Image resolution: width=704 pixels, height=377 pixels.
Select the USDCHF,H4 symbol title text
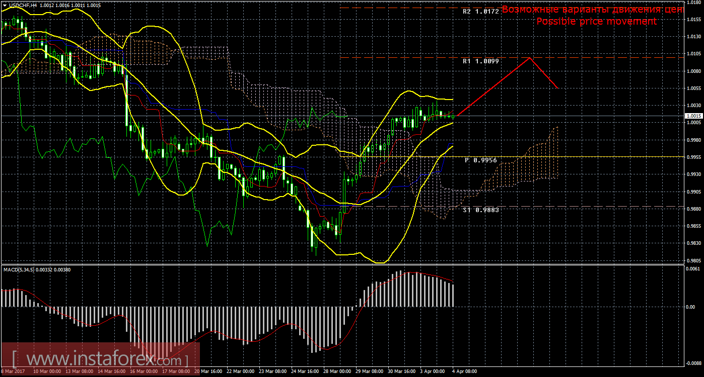coord(22,5)
